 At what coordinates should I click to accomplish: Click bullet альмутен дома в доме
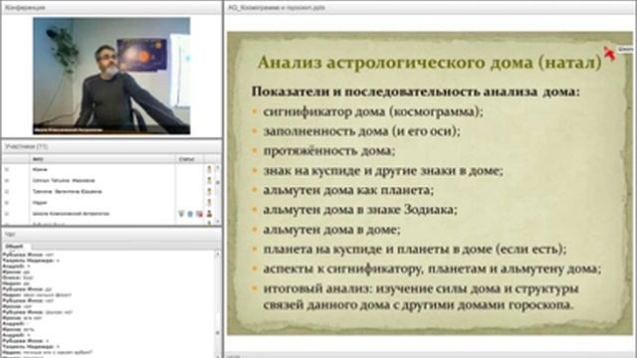coord(331,230)
